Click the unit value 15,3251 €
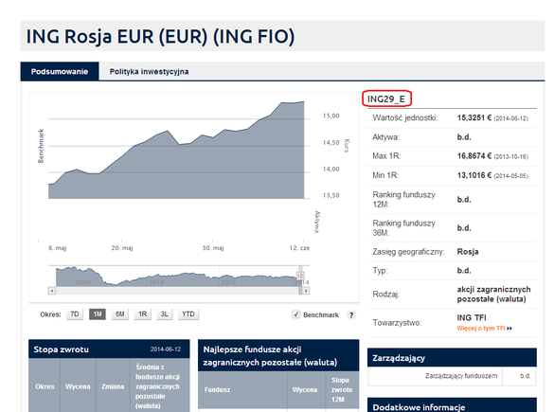 [474, 117]
